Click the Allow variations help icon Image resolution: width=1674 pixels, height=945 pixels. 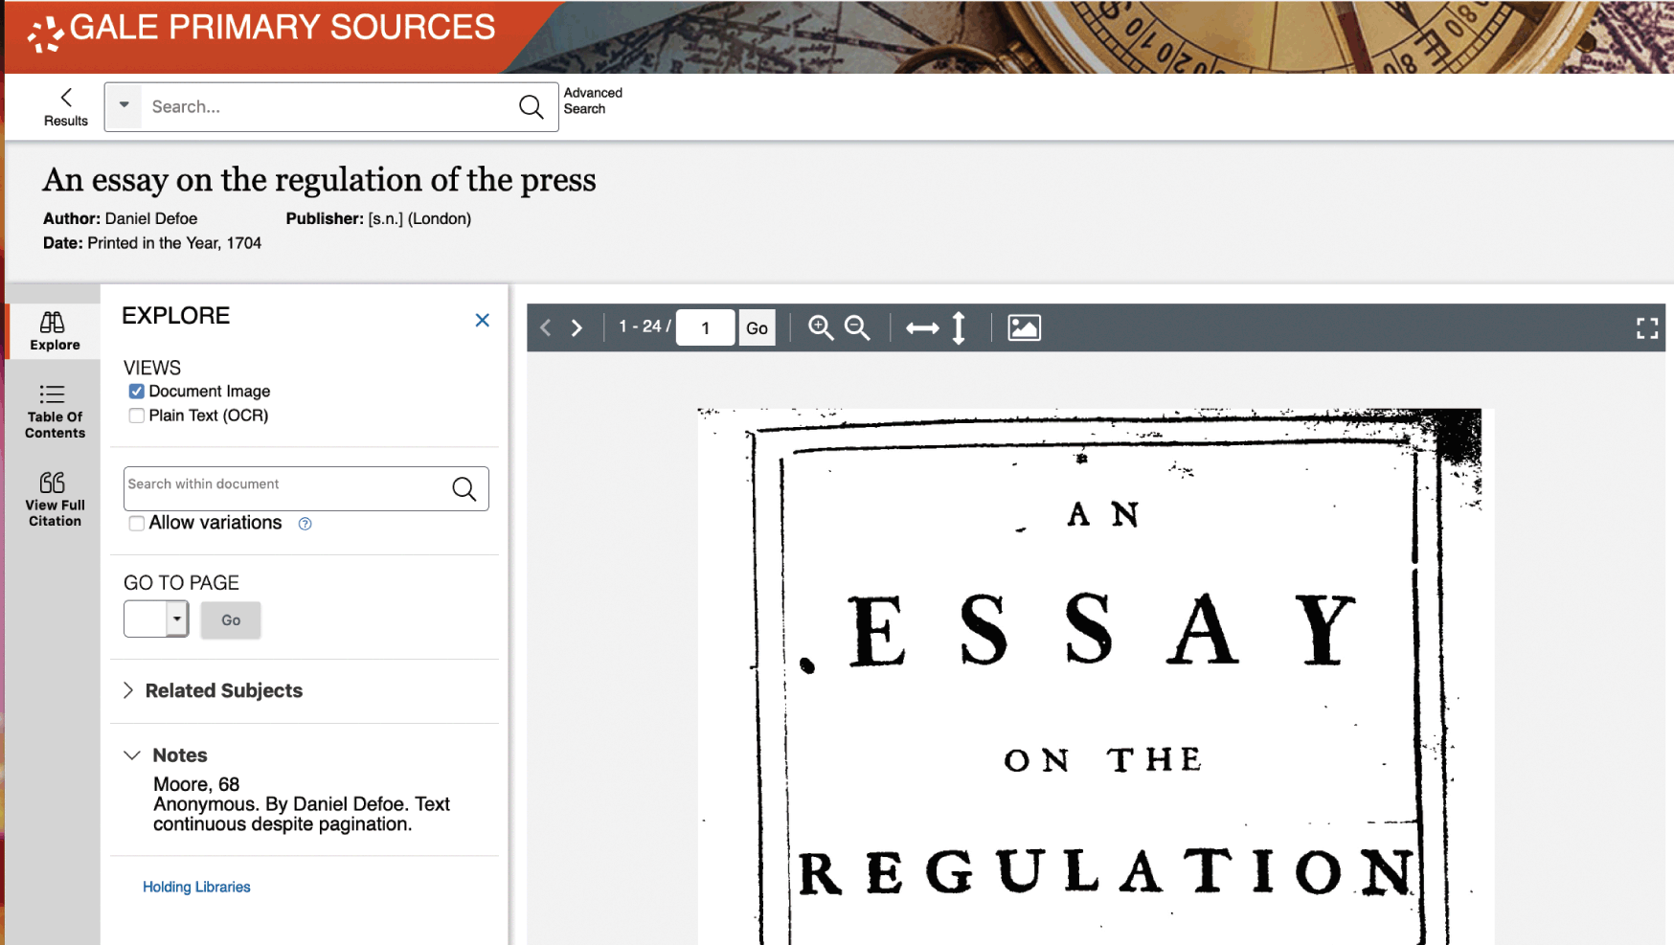click(x=305, y=524)
